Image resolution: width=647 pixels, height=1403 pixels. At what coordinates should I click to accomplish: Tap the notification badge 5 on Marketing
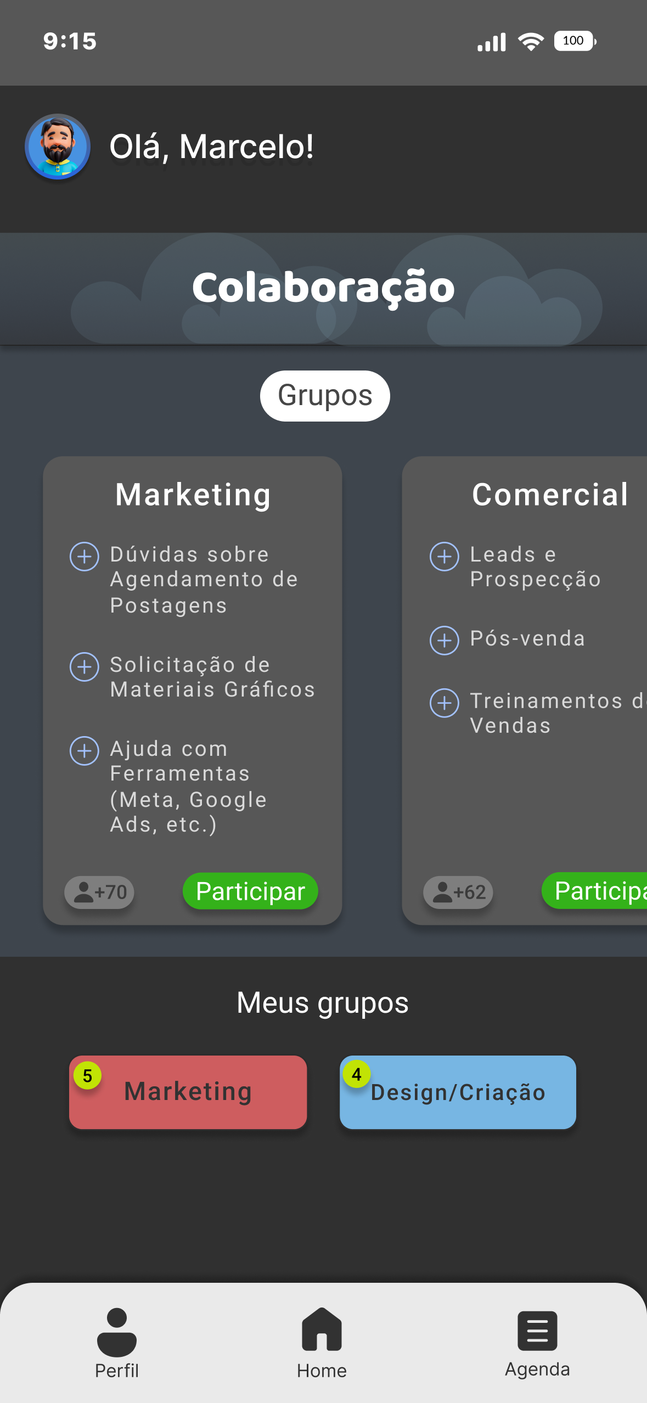pyautogui.click(x=88, y=1076)
